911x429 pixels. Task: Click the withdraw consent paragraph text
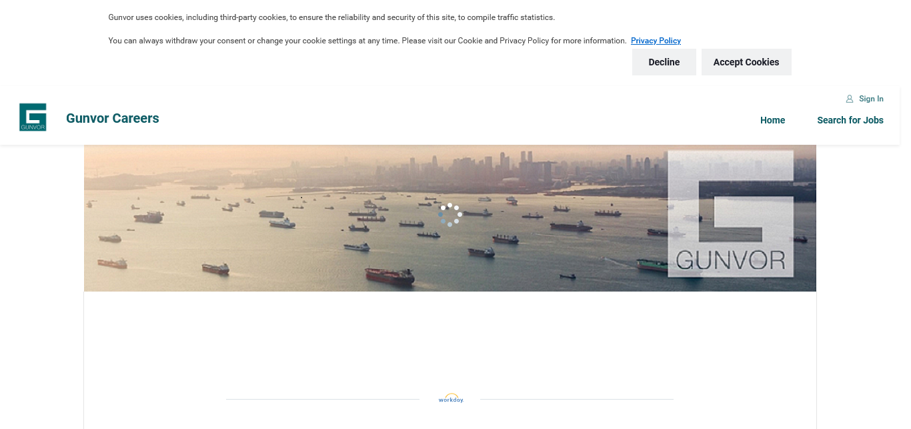tap(367, 41)
